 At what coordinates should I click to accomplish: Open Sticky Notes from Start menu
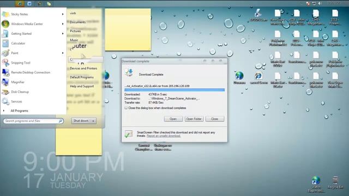pyautogui.click(x=20, y=14)
